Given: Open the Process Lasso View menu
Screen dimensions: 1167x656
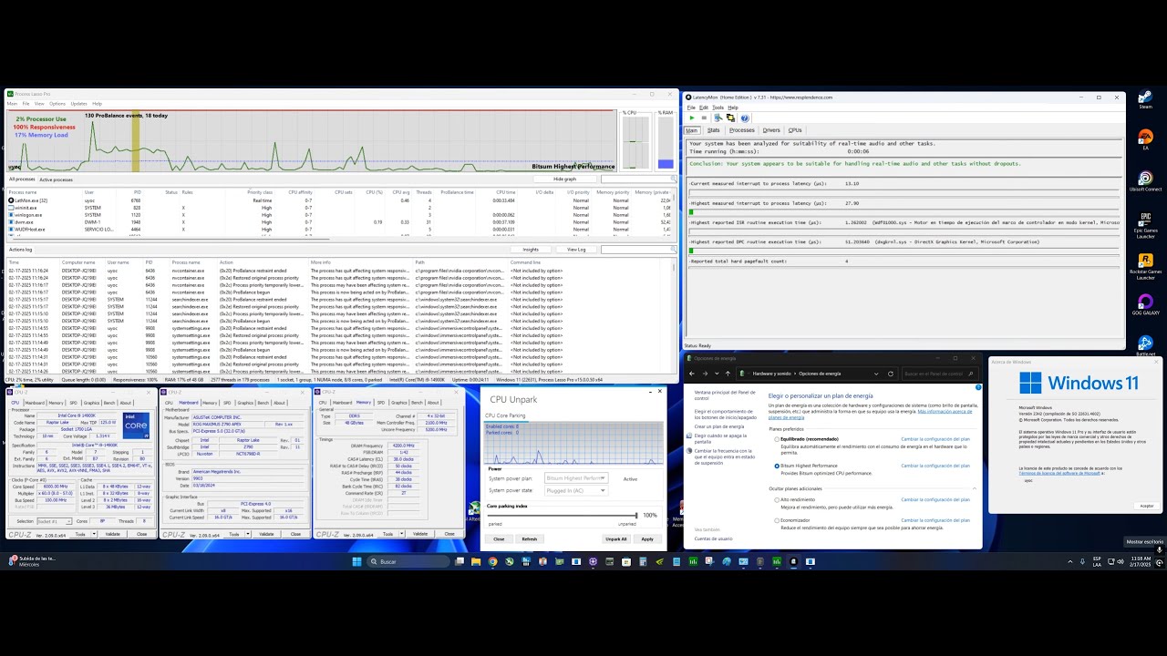Looking at the screenshot, I should pos(39,103).
